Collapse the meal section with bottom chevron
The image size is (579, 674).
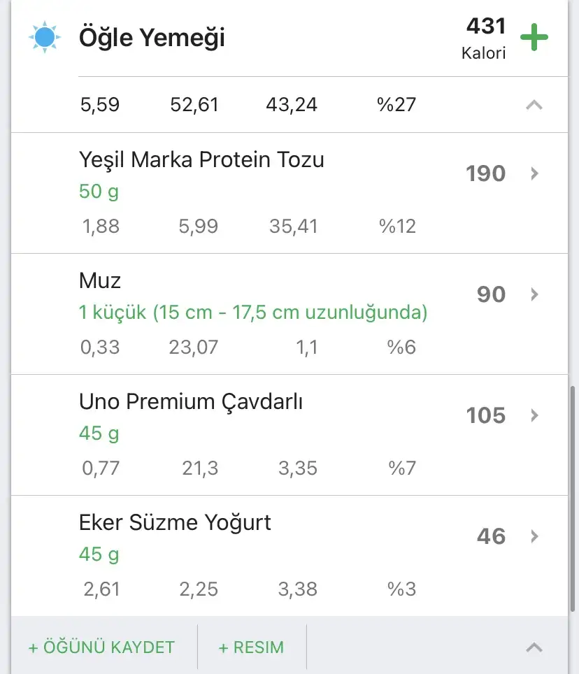(x=534, y=647)
